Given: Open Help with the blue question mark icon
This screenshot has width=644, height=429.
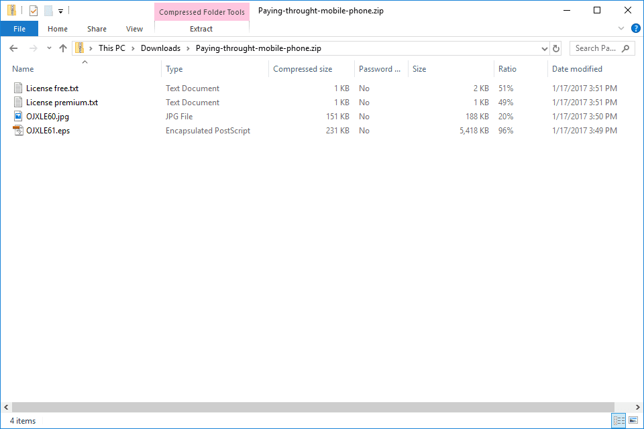Looking at the screenshot, I should pos(635,29).
